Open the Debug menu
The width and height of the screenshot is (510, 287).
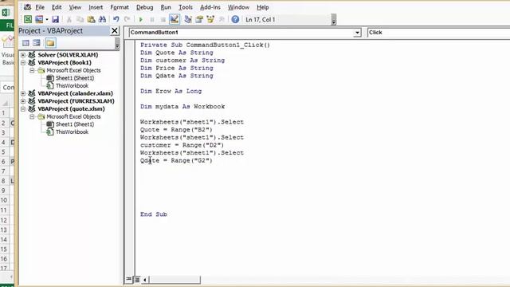point(145,7)
